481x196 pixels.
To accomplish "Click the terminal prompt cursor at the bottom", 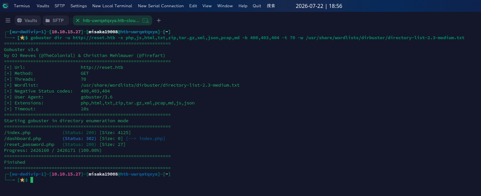I will pos(32,180).
